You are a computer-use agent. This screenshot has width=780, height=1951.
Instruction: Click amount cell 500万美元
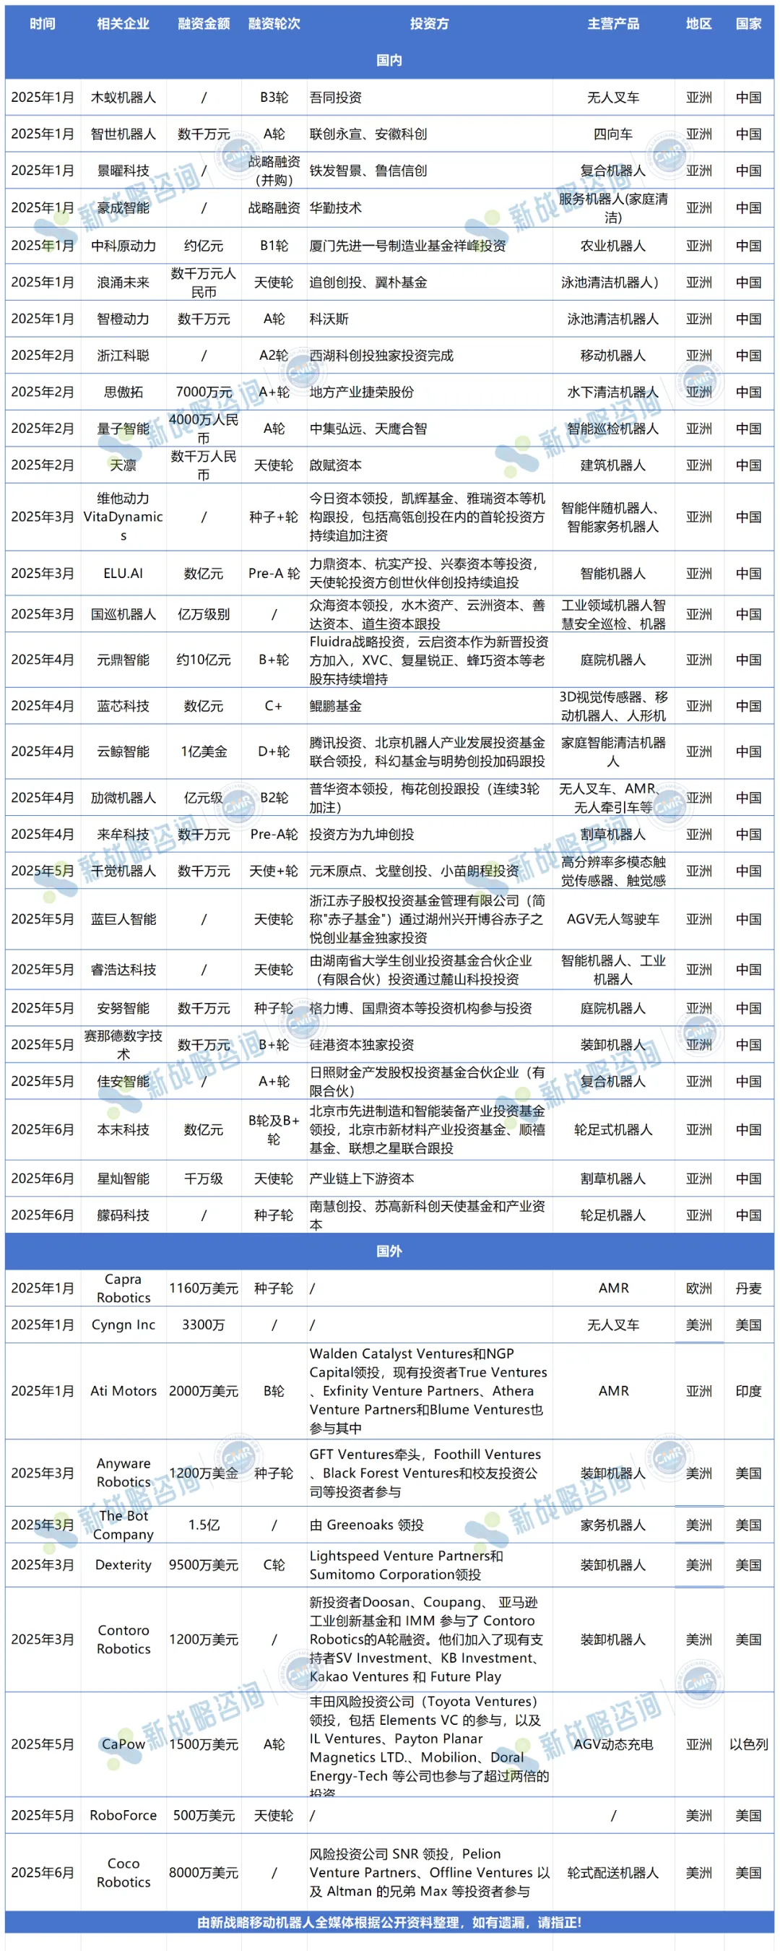tap(204, 1815)
